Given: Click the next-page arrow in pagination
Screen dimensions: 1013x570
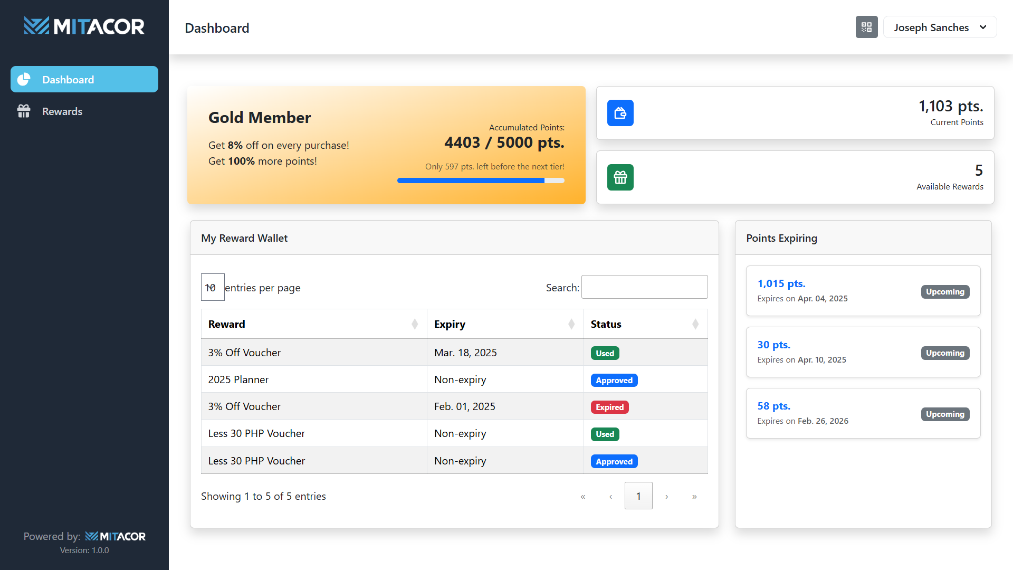Looking at the screenshot, I should (666, 496).
